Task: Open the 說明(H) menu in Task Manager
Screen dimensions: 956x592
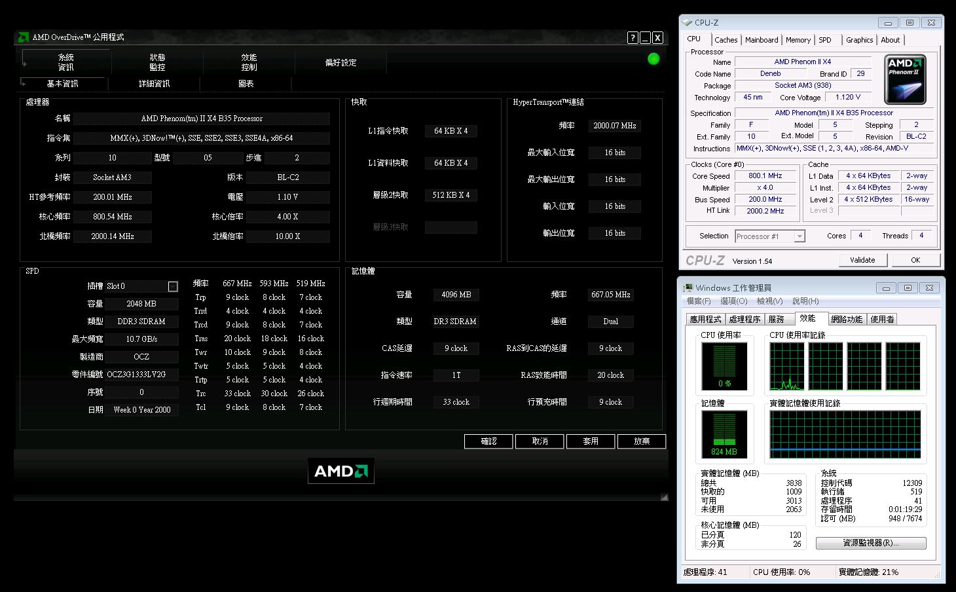Action: coord(805,301)
